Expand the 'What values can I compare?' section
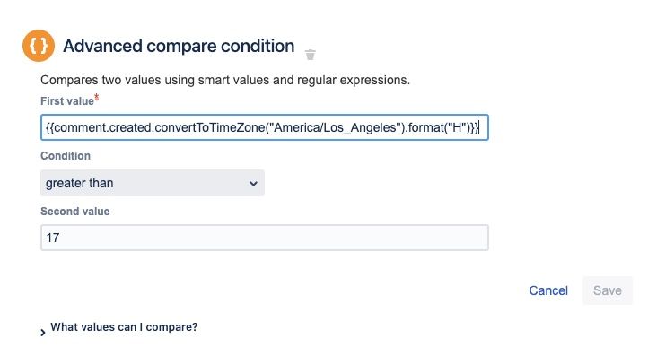 [124, 327]
